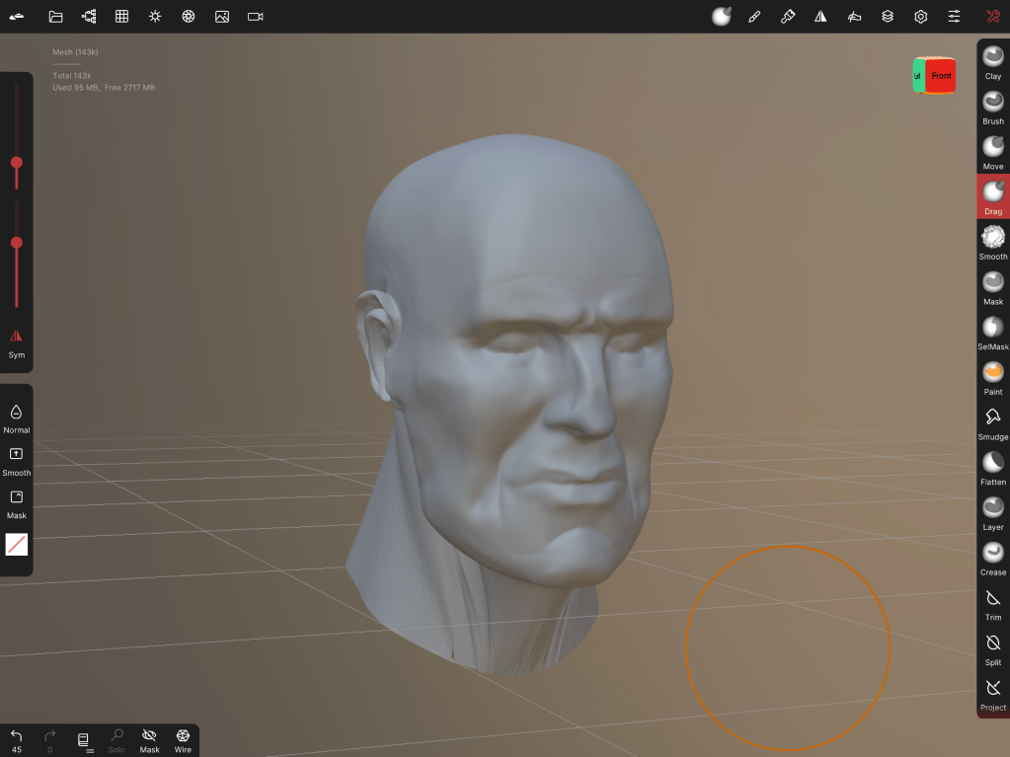The height and width of the screenshot is (757, 1010).
Task: Open the scene hierarchy menu
Action: coord(89,17)
